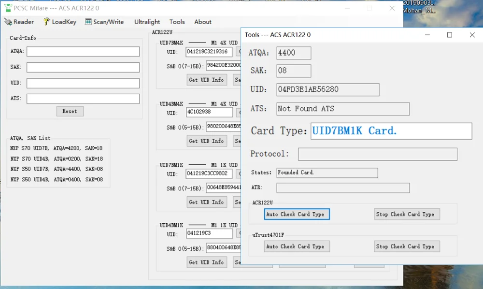Image resolution: width=483 pixels, height=289 pixels.
Task: Open the LoadKey menu icon
Action: [46, 22]
